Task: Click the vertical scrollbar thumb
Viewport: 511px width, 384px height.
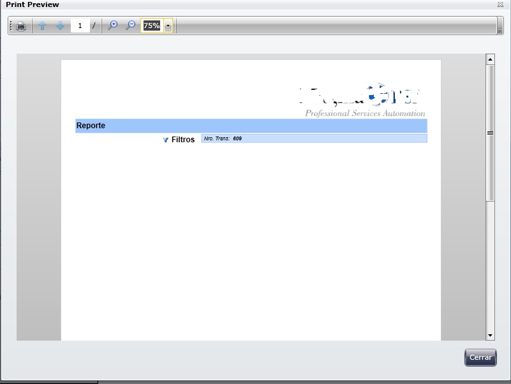Action: 490,133
